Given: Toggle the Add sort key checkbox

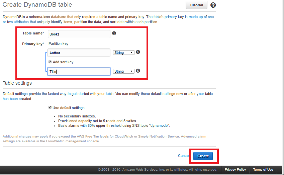Looking at the screenshot, I should pos(50,62).
